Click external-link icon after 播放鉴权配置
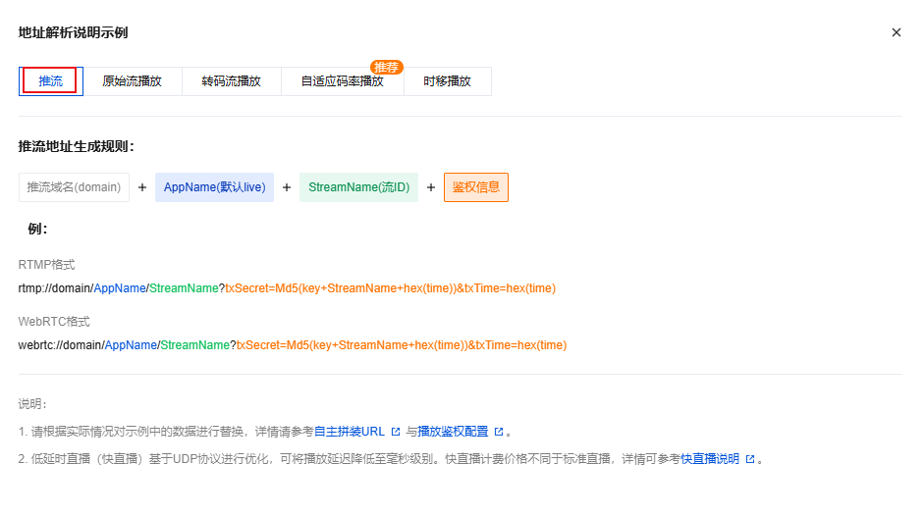This screenshot has height=517, width=924. tap(499, 432)
